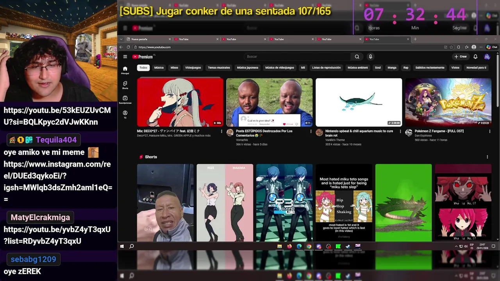The height and width of the screenshot is (281, 500).
Task: Select the Todos filter chip
Action: pyautogui.click(x=143, y=68)
